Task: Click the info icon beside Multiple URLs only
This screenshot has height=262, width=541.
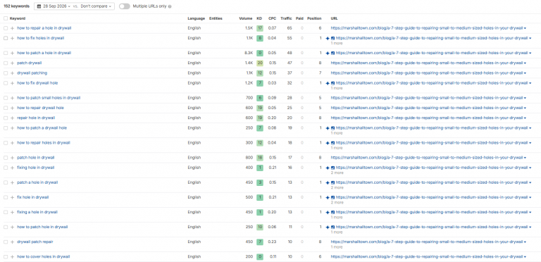Action: 169,6
